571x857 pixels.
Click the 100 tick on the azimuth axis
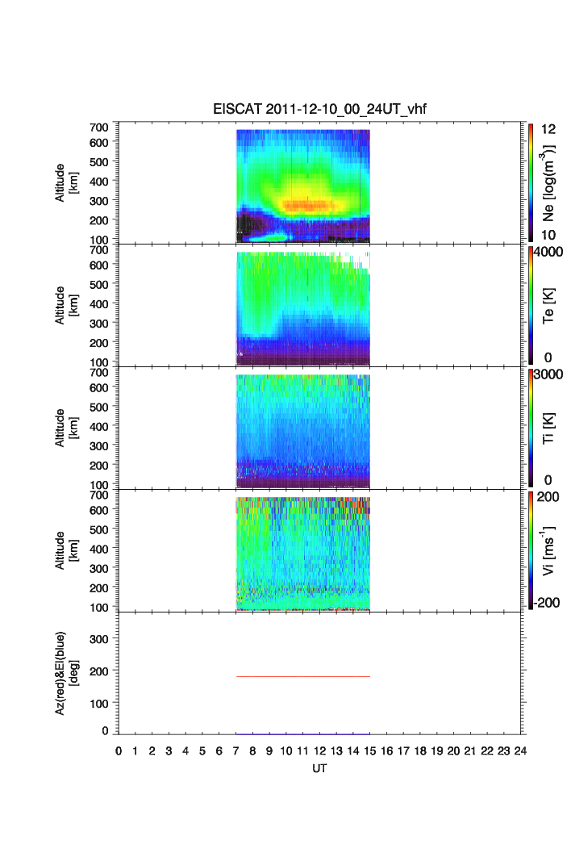click(99, 704)
